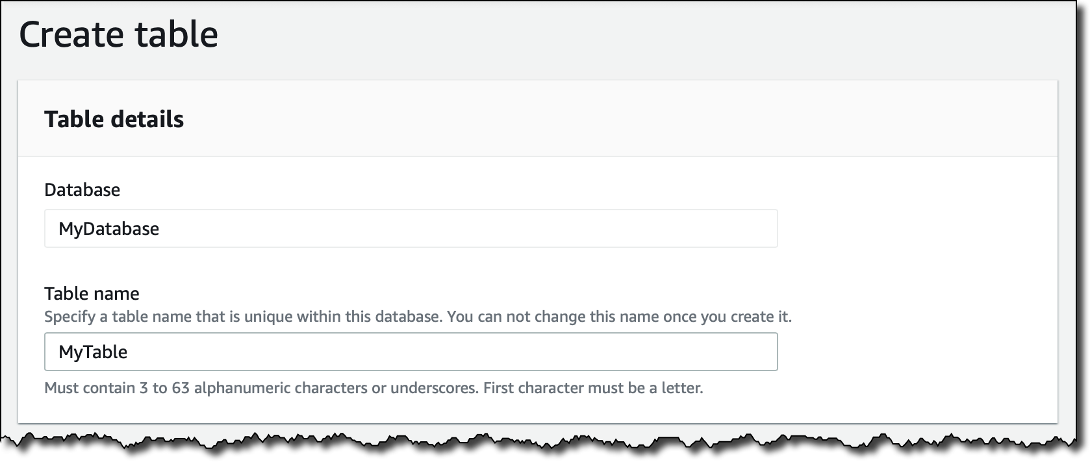
Task: Click the "Table name" field label
Action: [92, 294]
